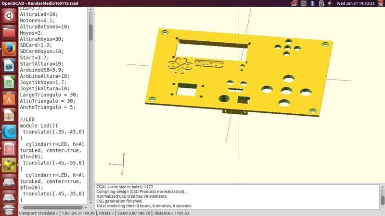The height and width of the screenshot is (216, 385).
Task: Open LibreOffice Impress launcher icon
Action: pos(9,116)
